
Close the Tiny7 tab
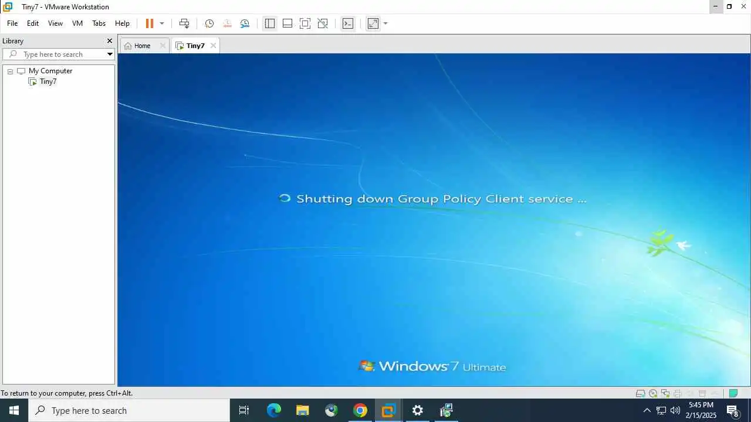tap(213, 46)
